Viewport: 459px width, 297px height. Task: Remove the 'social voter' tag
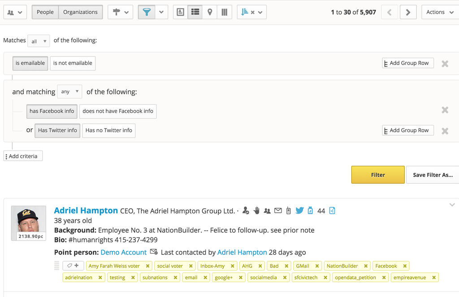click(x=191, y=266)
